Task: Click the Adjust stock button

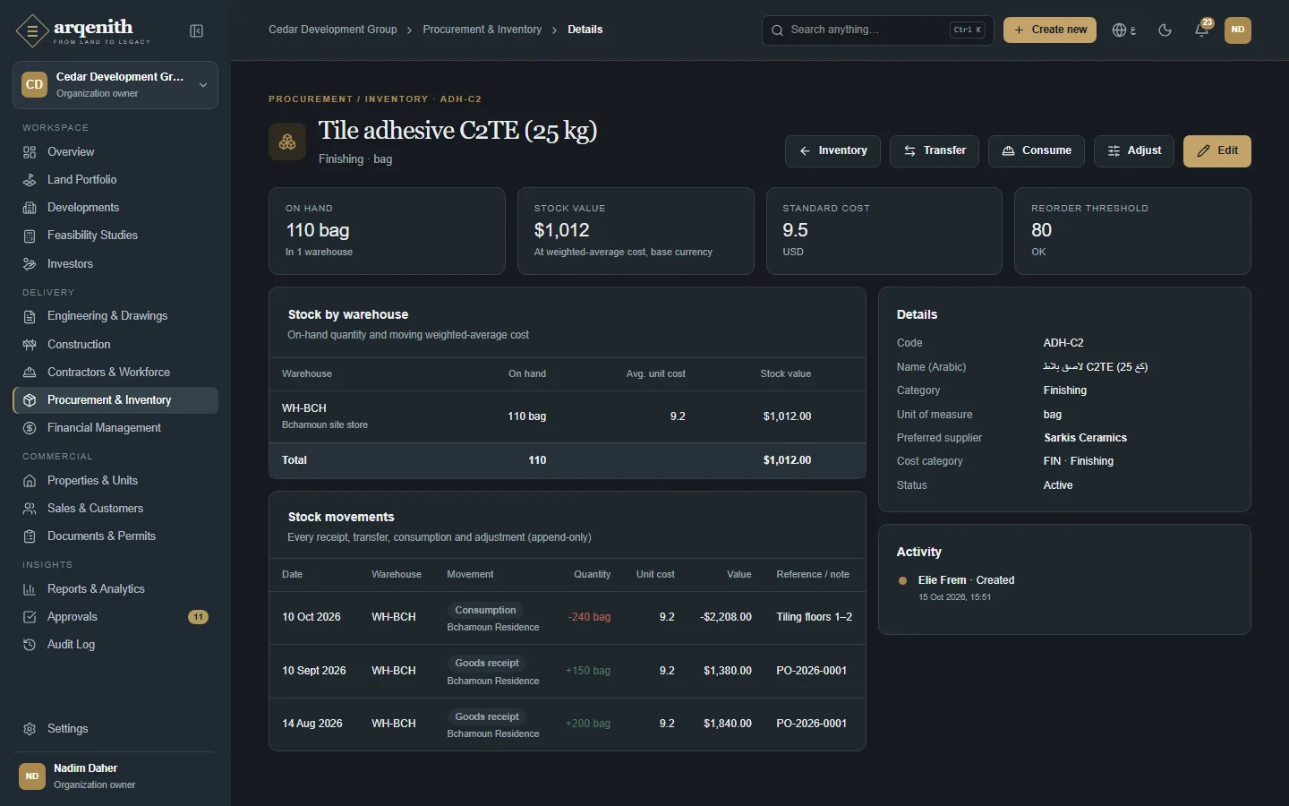Action: click(x=1134, y=151)
